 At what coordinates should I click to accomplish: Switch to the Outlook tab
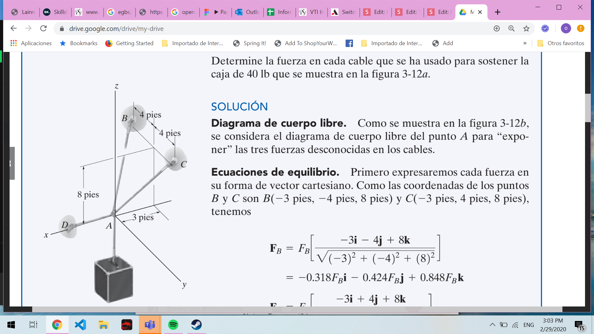247,12
